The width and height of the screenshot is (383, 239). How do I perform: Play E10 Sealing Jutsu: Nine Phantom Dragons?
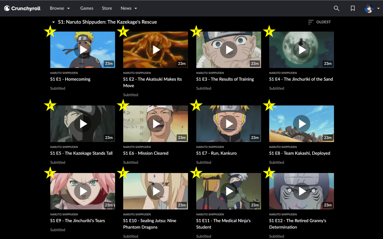156,191
